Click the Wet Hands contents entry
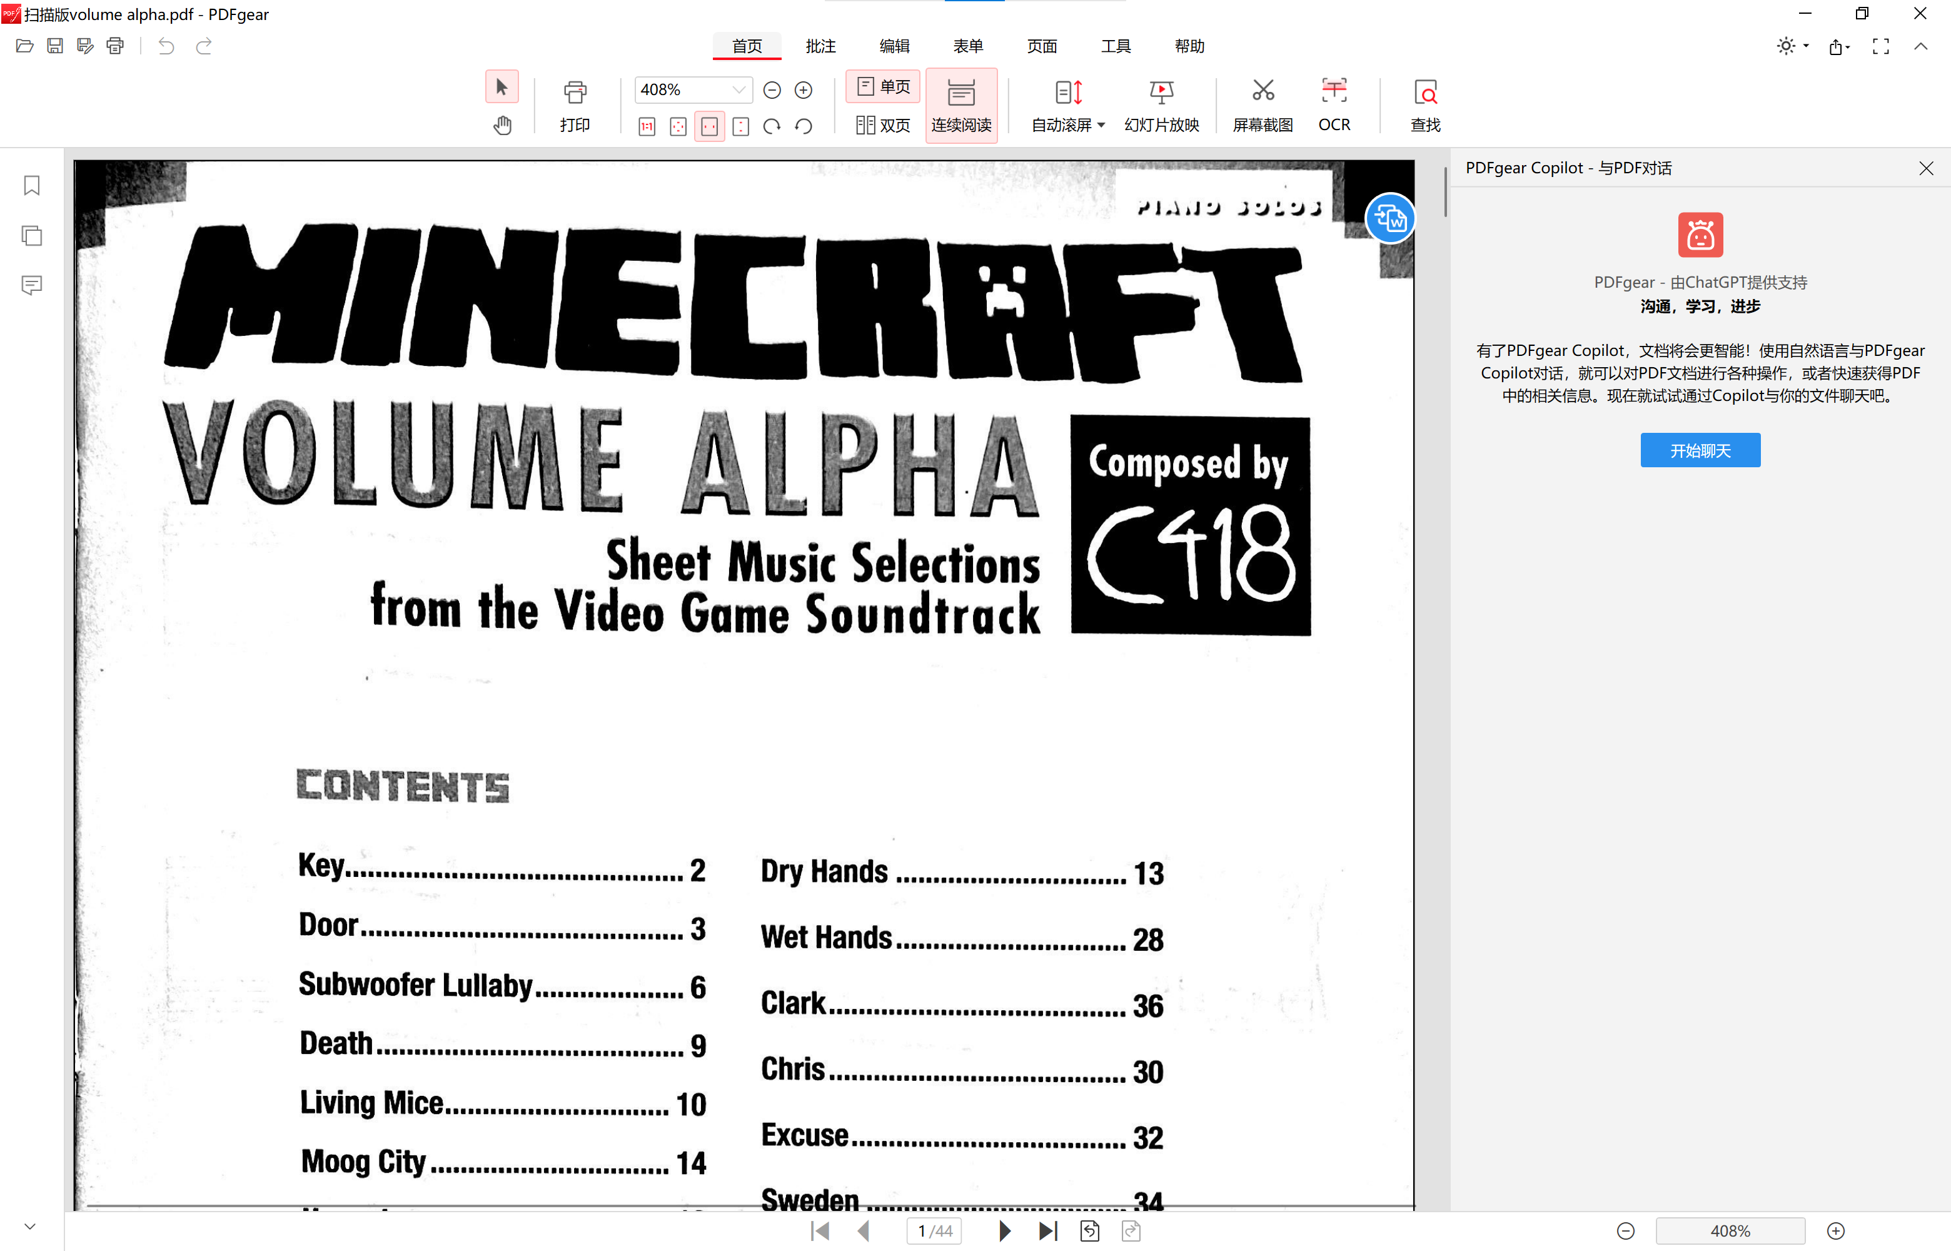This screenshot has height=1251, width=1951. tap(962, 938)
